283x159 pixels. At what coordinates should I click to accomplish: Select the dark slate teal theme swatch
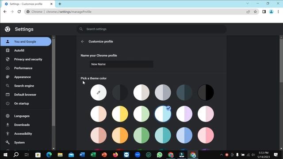coord(184,92)
